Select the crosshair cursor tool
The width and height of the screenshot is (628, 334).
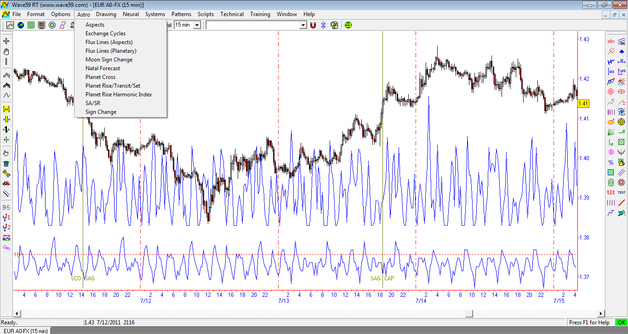pos(6,41)
